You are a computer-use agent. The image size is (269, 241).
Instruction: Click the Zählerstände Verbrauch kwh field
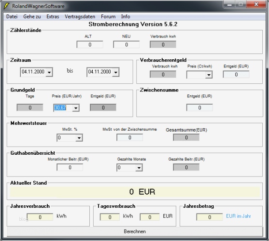point(163,44)
